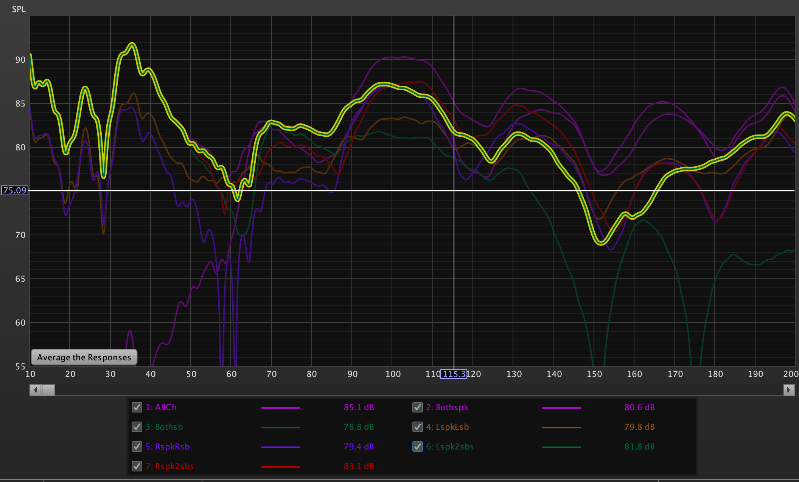This screenshot has width=799, height=482.
Task: Click the 78.8 dB Bothsb value
Action: click(x=359, y=427)
